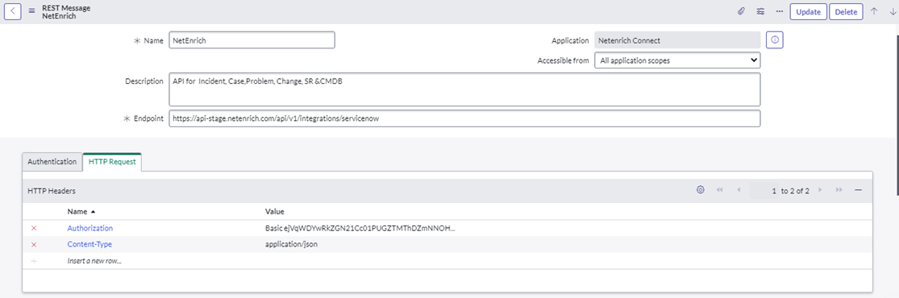Click the REST Message NetEnrich title
This screenshot has height=298, width=899.
tap(66, 11)
